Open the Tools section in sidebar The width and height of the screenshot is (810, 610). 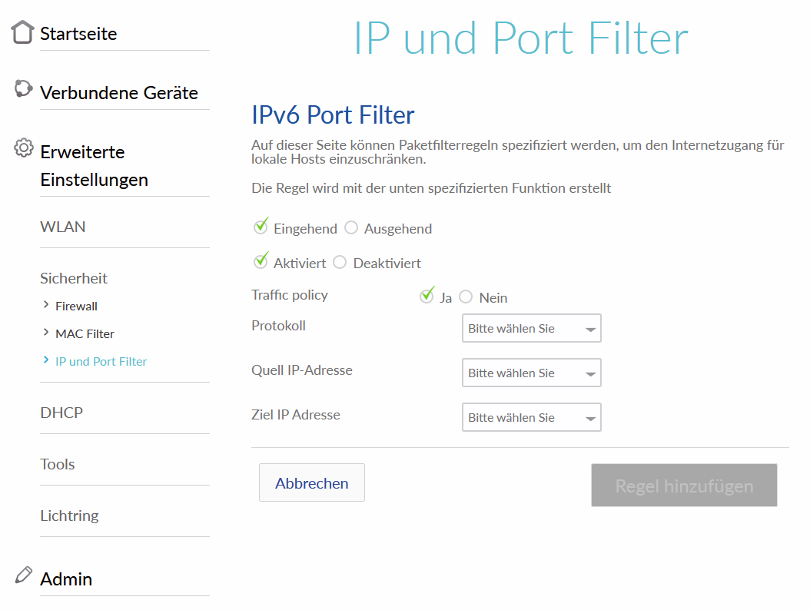click(x=58, y=464)
